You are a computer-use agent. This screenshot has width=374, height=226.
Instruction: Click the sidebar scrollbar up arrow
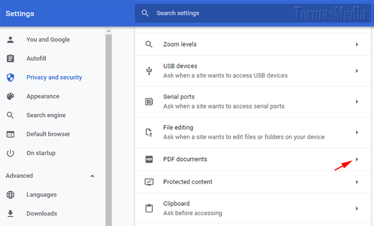tap(109, 31)
